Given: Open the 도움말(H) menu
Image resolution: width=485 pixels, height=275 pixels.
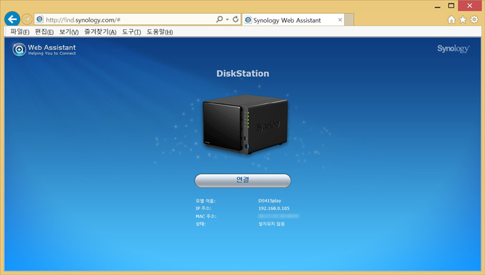Looking at the screenshot, I should pyautogui.click(x=159, y=32).
